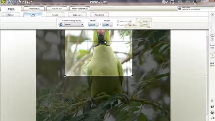Click the save floppy disk icon

[172, 2]
